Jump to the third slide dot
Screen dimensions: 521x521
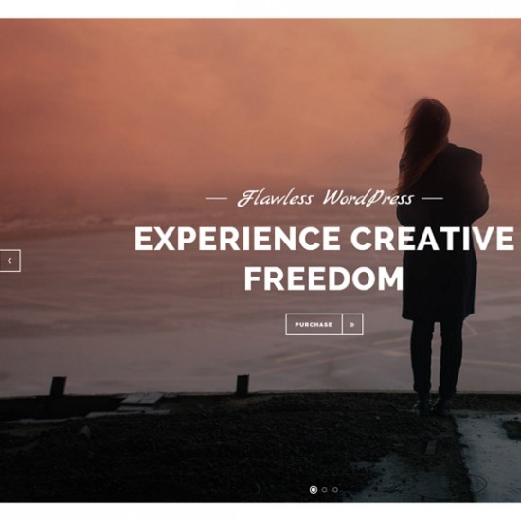(x=335, y=490)
